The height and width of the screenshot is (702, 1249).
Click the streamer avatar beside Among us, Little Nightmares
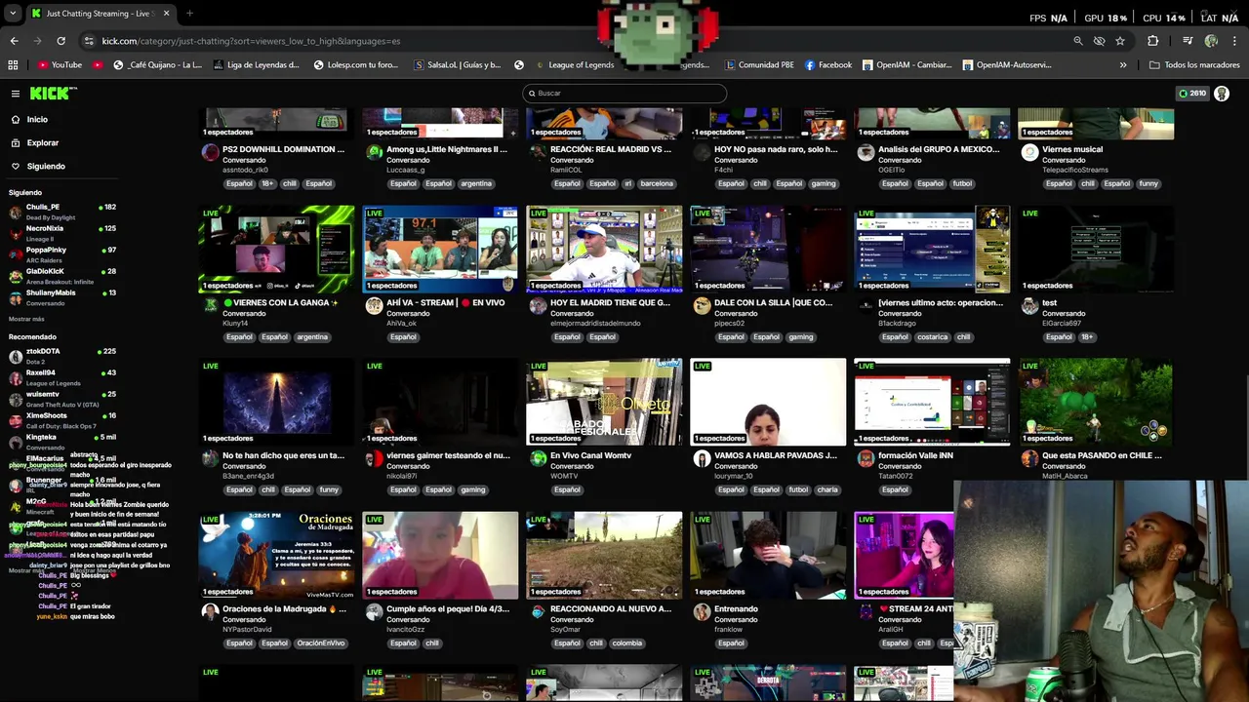(x=374, y=152)
